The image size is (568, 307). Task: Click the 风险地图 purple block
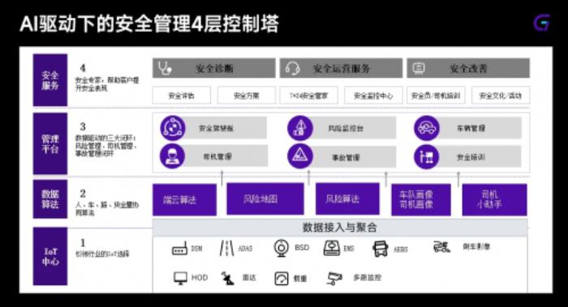[x=265, y=199]
